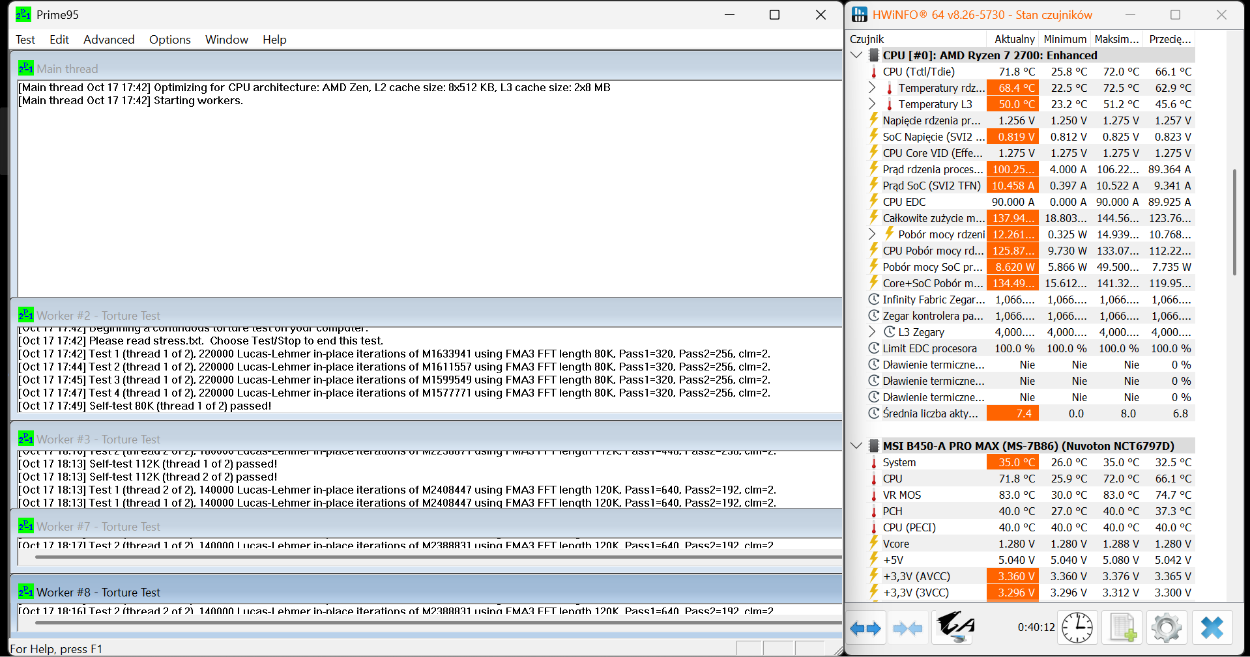Viewport: 1250px width, 657px height.
Task: Click the expand columns blue arrows icon
Action: point(865,628)
